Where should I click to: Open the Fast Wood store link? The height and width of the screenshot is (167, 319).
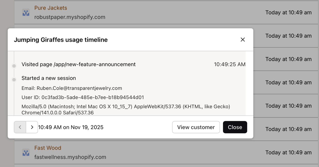[x=48, y=148]
